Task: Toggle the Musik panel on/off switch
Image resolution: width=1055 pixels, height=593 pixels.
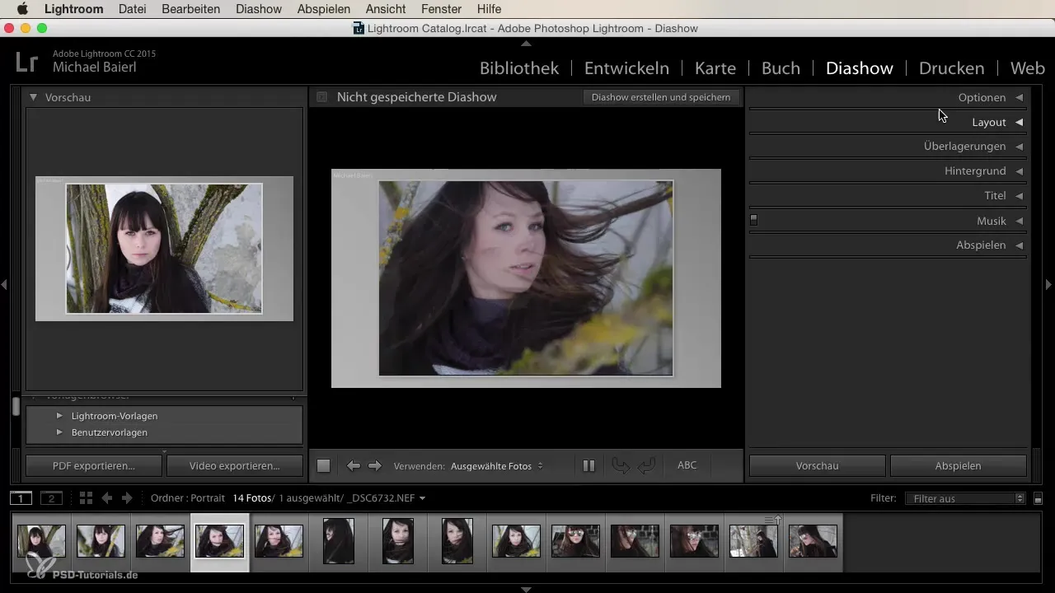Action: click(753, 221)
